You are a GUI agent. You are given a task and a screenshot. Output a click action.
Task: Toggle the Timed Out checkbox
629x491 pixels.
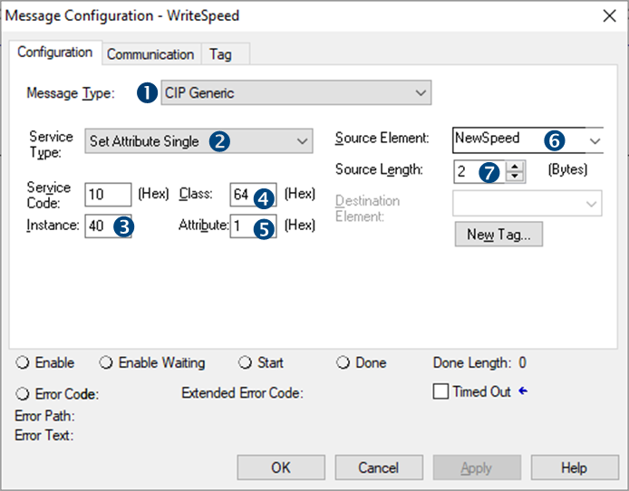[x=441, y=392]
